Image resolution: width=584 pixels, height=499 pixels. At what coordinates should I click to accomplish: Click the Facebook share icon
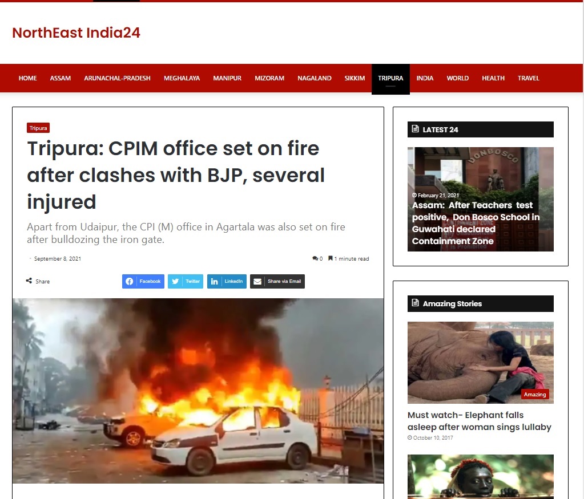point(129,281)
